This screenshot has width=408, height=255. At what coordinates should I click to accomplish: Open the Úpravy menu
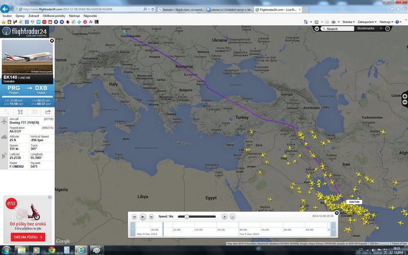20,16
